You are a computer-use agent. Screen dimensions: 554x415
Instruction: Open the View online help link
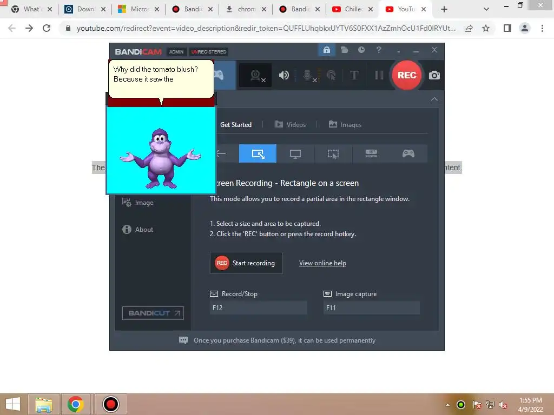(322, 263)
